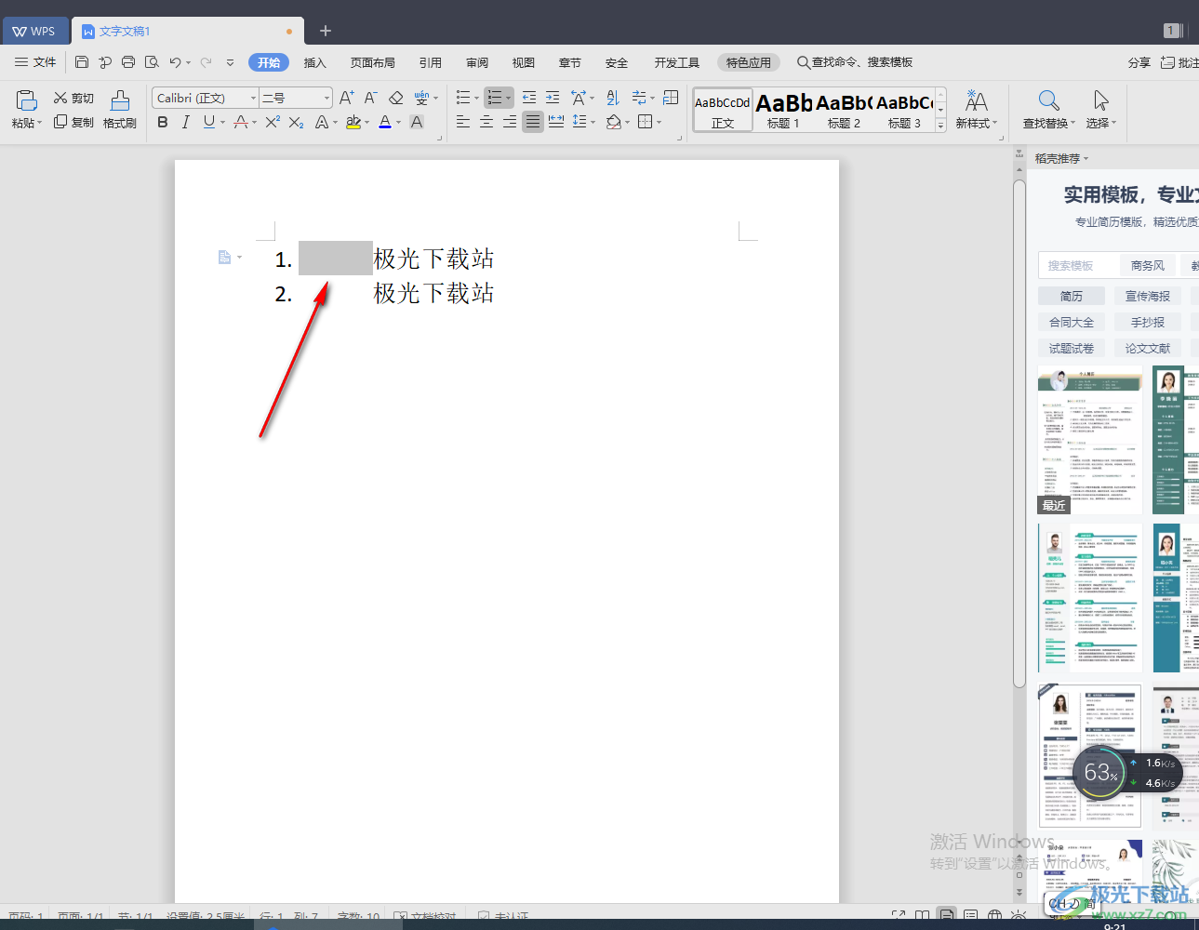Click the 分享 button
The height and width of the screenshot is (930, 1199).
[x=1139, y=62]
